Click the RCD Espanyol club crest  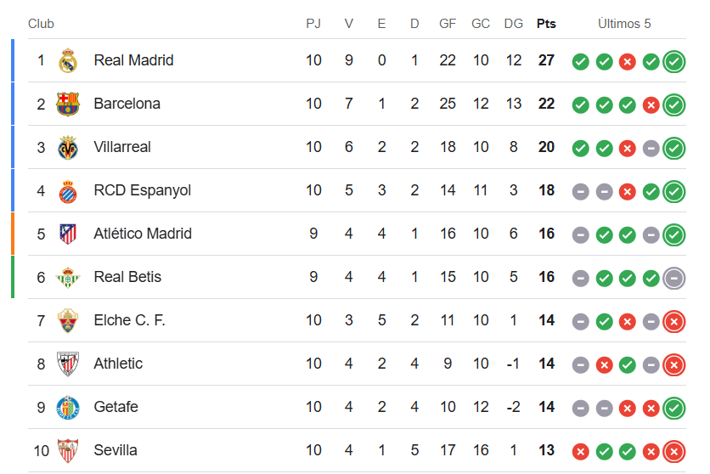(68, 190)
